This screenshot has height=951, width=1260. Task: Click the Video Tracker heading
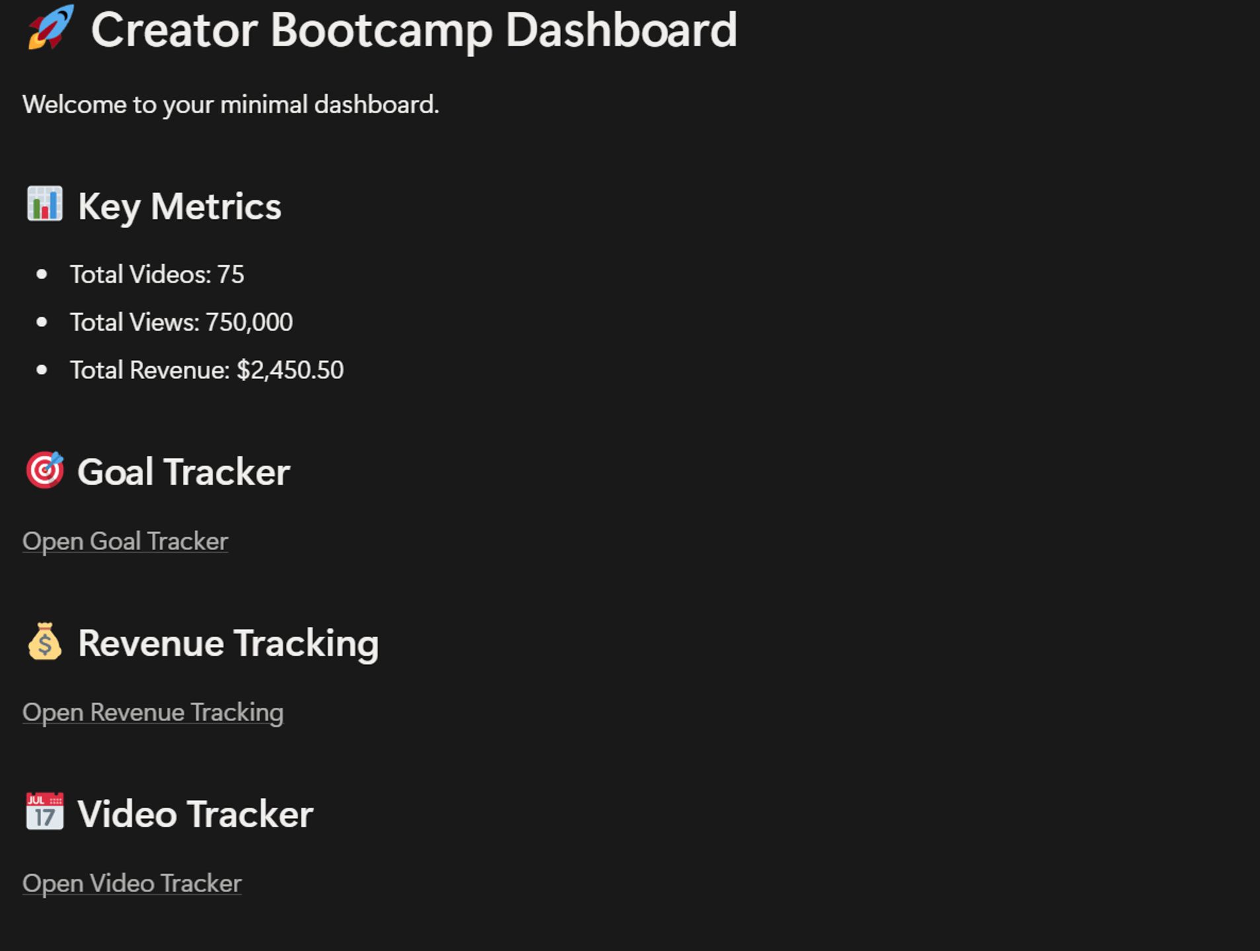196,814
